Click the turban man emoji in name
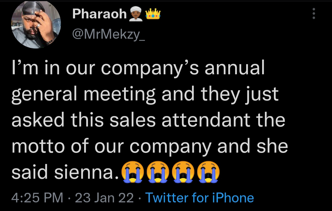 point(136,14)
